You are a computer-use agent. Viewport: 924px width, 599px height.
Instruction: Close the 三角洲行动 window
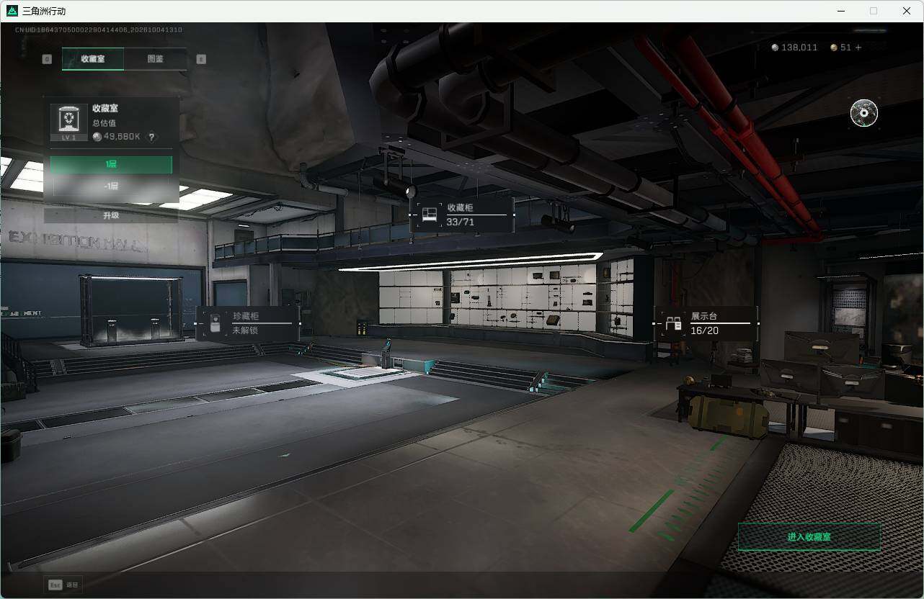point(907,11)
